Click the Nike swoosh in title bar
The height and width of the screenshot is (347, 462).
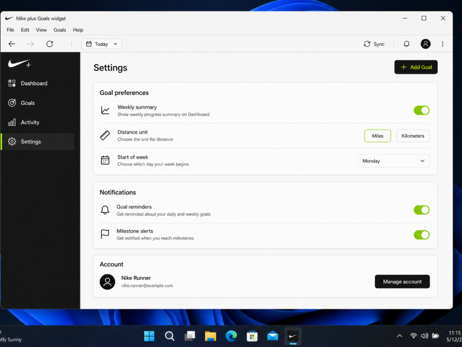click(x=9, y=19)
